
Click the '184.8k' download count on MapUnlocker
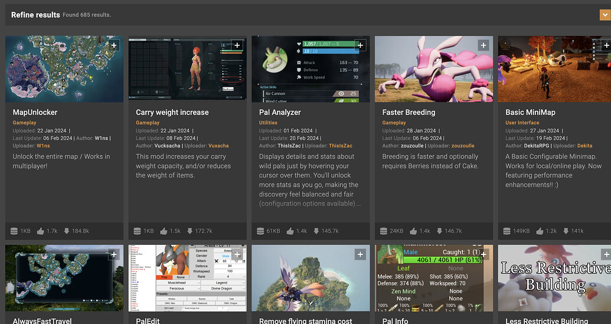pyautogui.click(x=80, y=231)
